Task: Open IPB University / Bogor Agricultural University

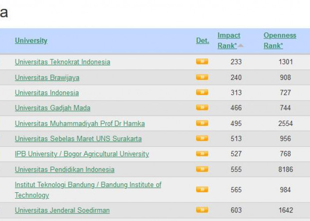Action: click(x=82, y=154)
